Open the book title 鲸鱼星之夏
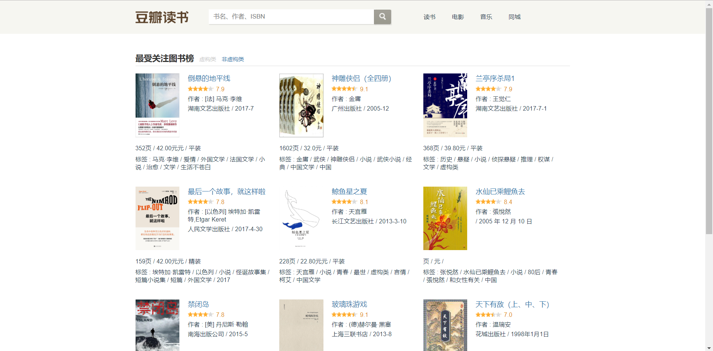Viewport: 713px width, 351px height. 349,191
